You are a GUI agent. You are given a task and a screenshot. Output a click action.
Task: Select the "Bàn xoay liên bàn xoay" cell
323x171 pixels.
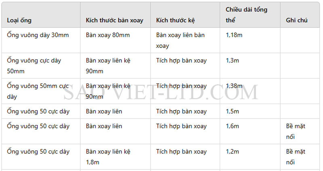180,40
